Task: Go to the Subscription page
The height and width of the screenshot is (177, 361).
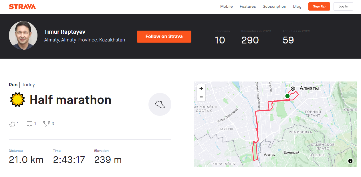Action: [274, 7]
